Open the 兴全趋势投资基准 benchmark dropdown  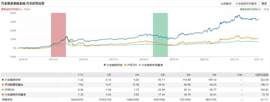(x=246, y=3)
